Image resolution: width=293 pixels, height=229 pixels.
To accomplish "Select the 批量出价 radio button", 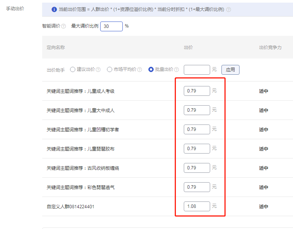I will point(151,69).
